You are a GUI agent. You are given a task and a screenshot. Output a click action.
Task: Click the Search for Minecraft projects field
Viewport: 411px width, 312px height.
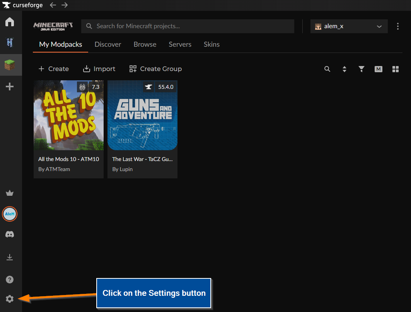coord(188,26)
